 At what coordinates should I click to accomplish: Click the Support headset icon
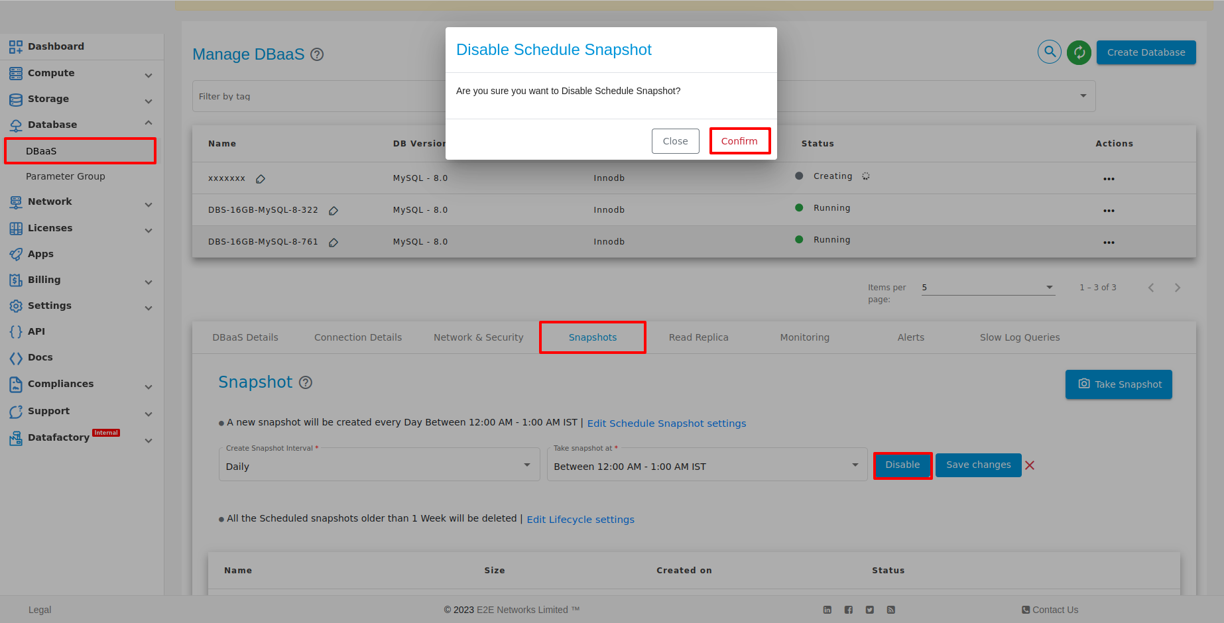(x=16, y=412)
